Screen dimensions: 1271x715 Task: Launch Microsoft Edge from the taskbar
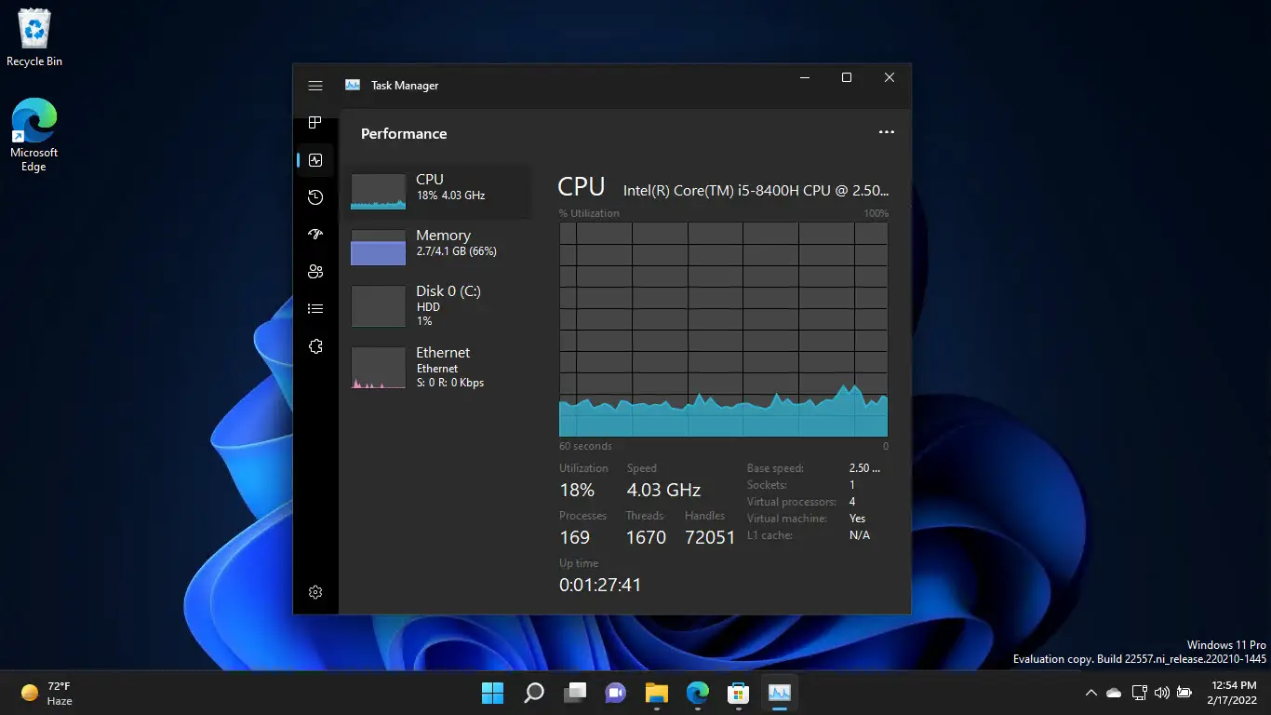click(698, 693)
